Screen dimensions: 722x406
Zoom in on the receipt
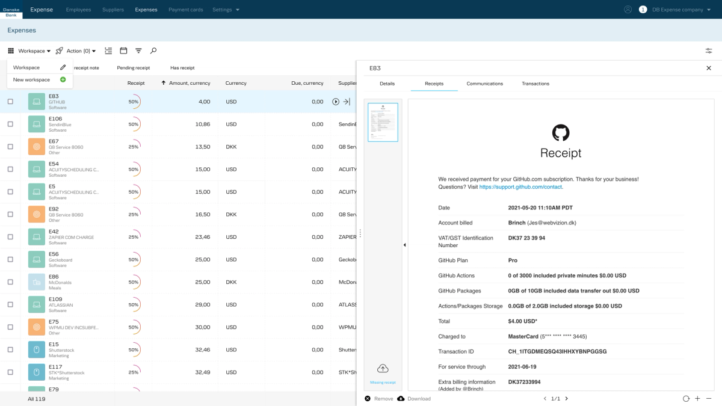coord(697,398)
